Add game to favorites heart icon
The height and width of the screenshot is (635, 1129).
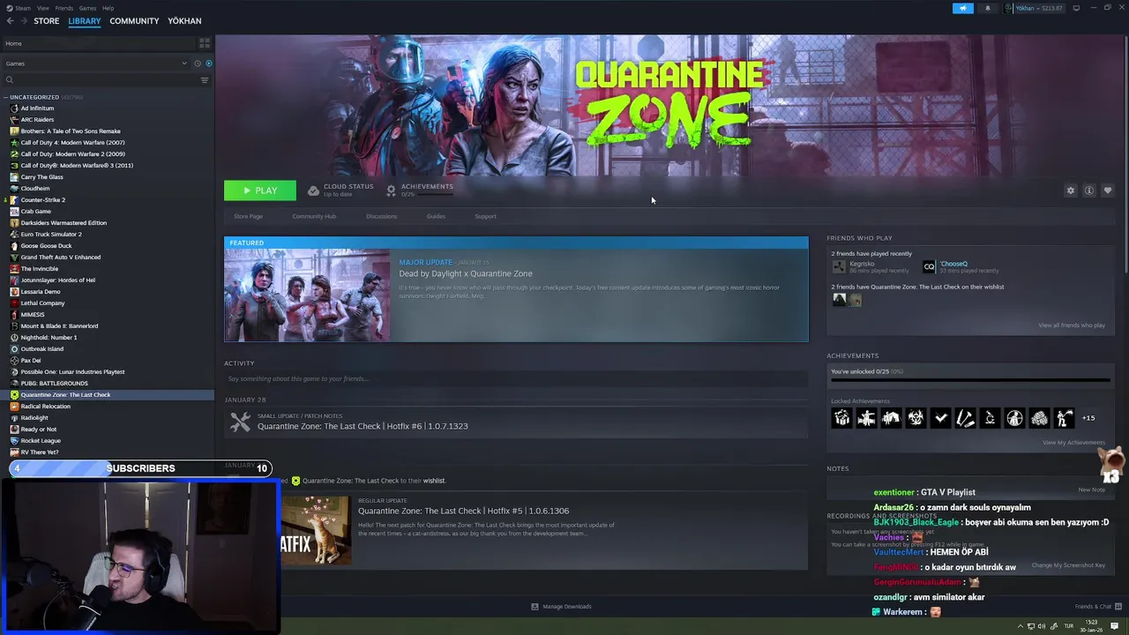coord(1108,190)
